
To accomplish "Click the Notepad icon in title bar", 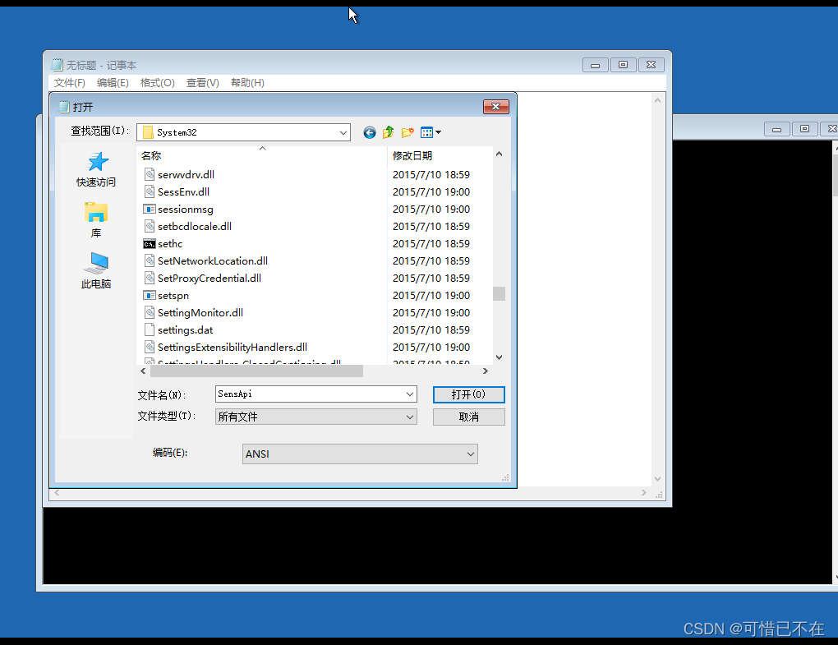I will point(58,65).
